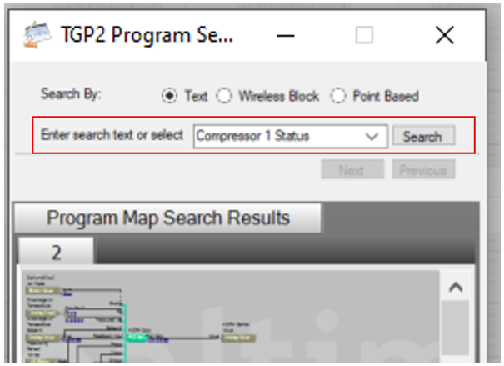
Task: Maximize the TGP2 Program Search window
Action: tap(364, 35)
